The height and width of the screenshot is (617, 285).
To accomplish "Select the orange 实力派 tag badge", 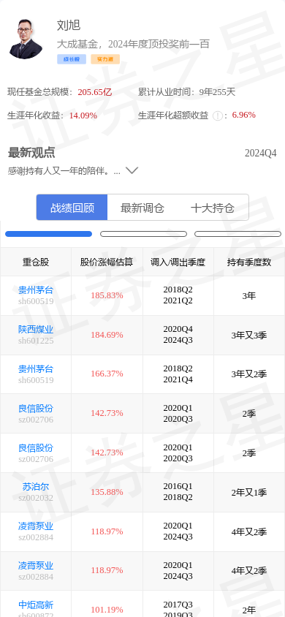I will point(105,59).
